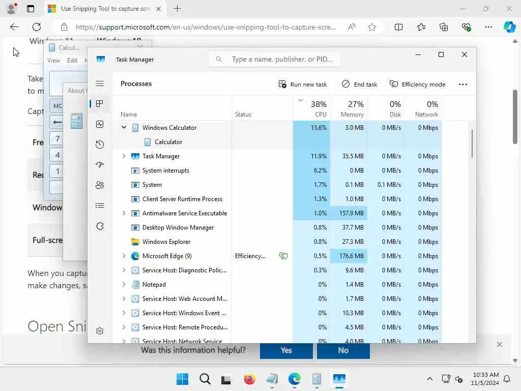Viewport: 521px width, 391px height.
Task: Click Efficiency mode button
Action: (x=417, y=85)
